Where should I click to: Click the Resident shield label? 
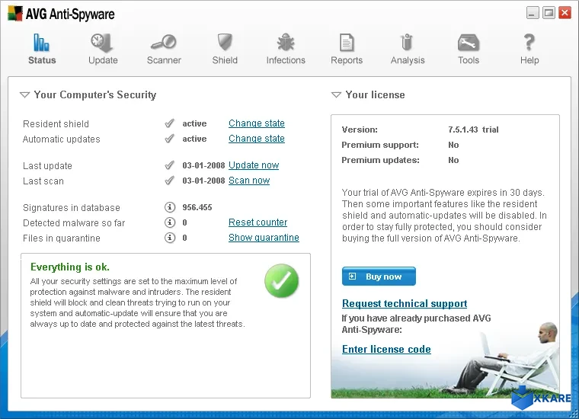pos(56,123)
